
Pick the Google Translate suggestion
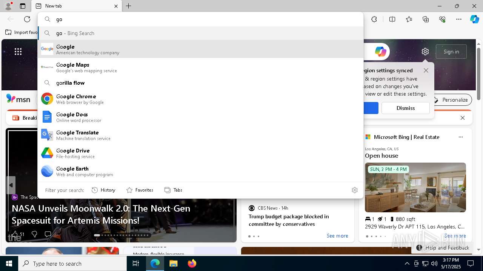pos(201,135)
